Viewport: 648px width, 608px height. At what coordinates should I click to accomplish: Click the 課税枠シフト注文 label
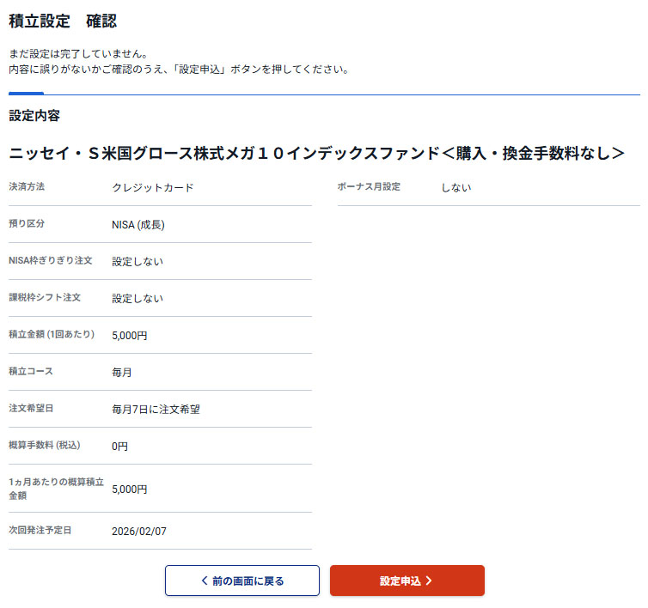[x=45, y=298]
